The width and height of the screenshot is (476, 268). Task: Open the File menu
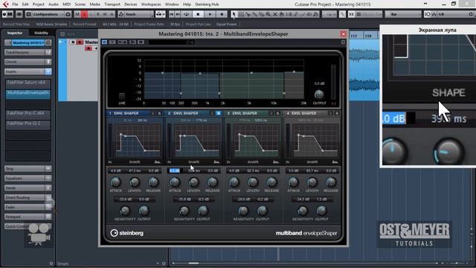pos(15,4)
